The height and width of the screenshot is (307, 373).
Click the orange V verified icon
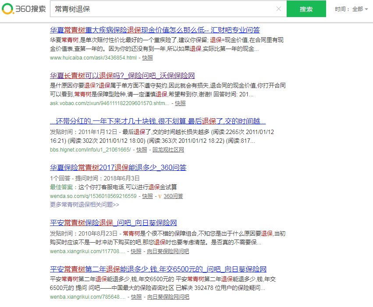point(160,196)
